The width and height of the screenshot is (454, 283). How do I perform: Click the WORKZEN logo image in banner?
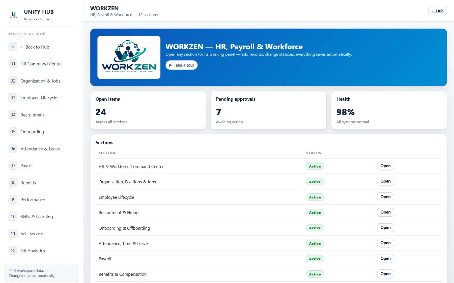129,57
